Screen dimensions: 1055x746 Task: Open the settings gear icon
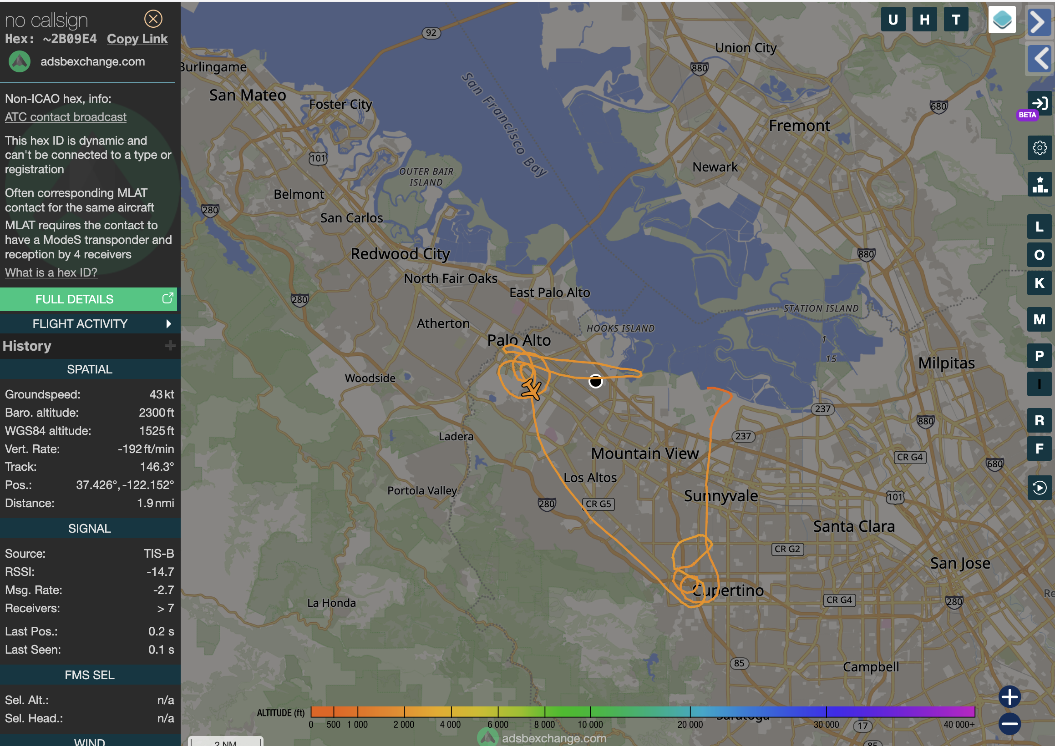click(x=1040, y=148)
